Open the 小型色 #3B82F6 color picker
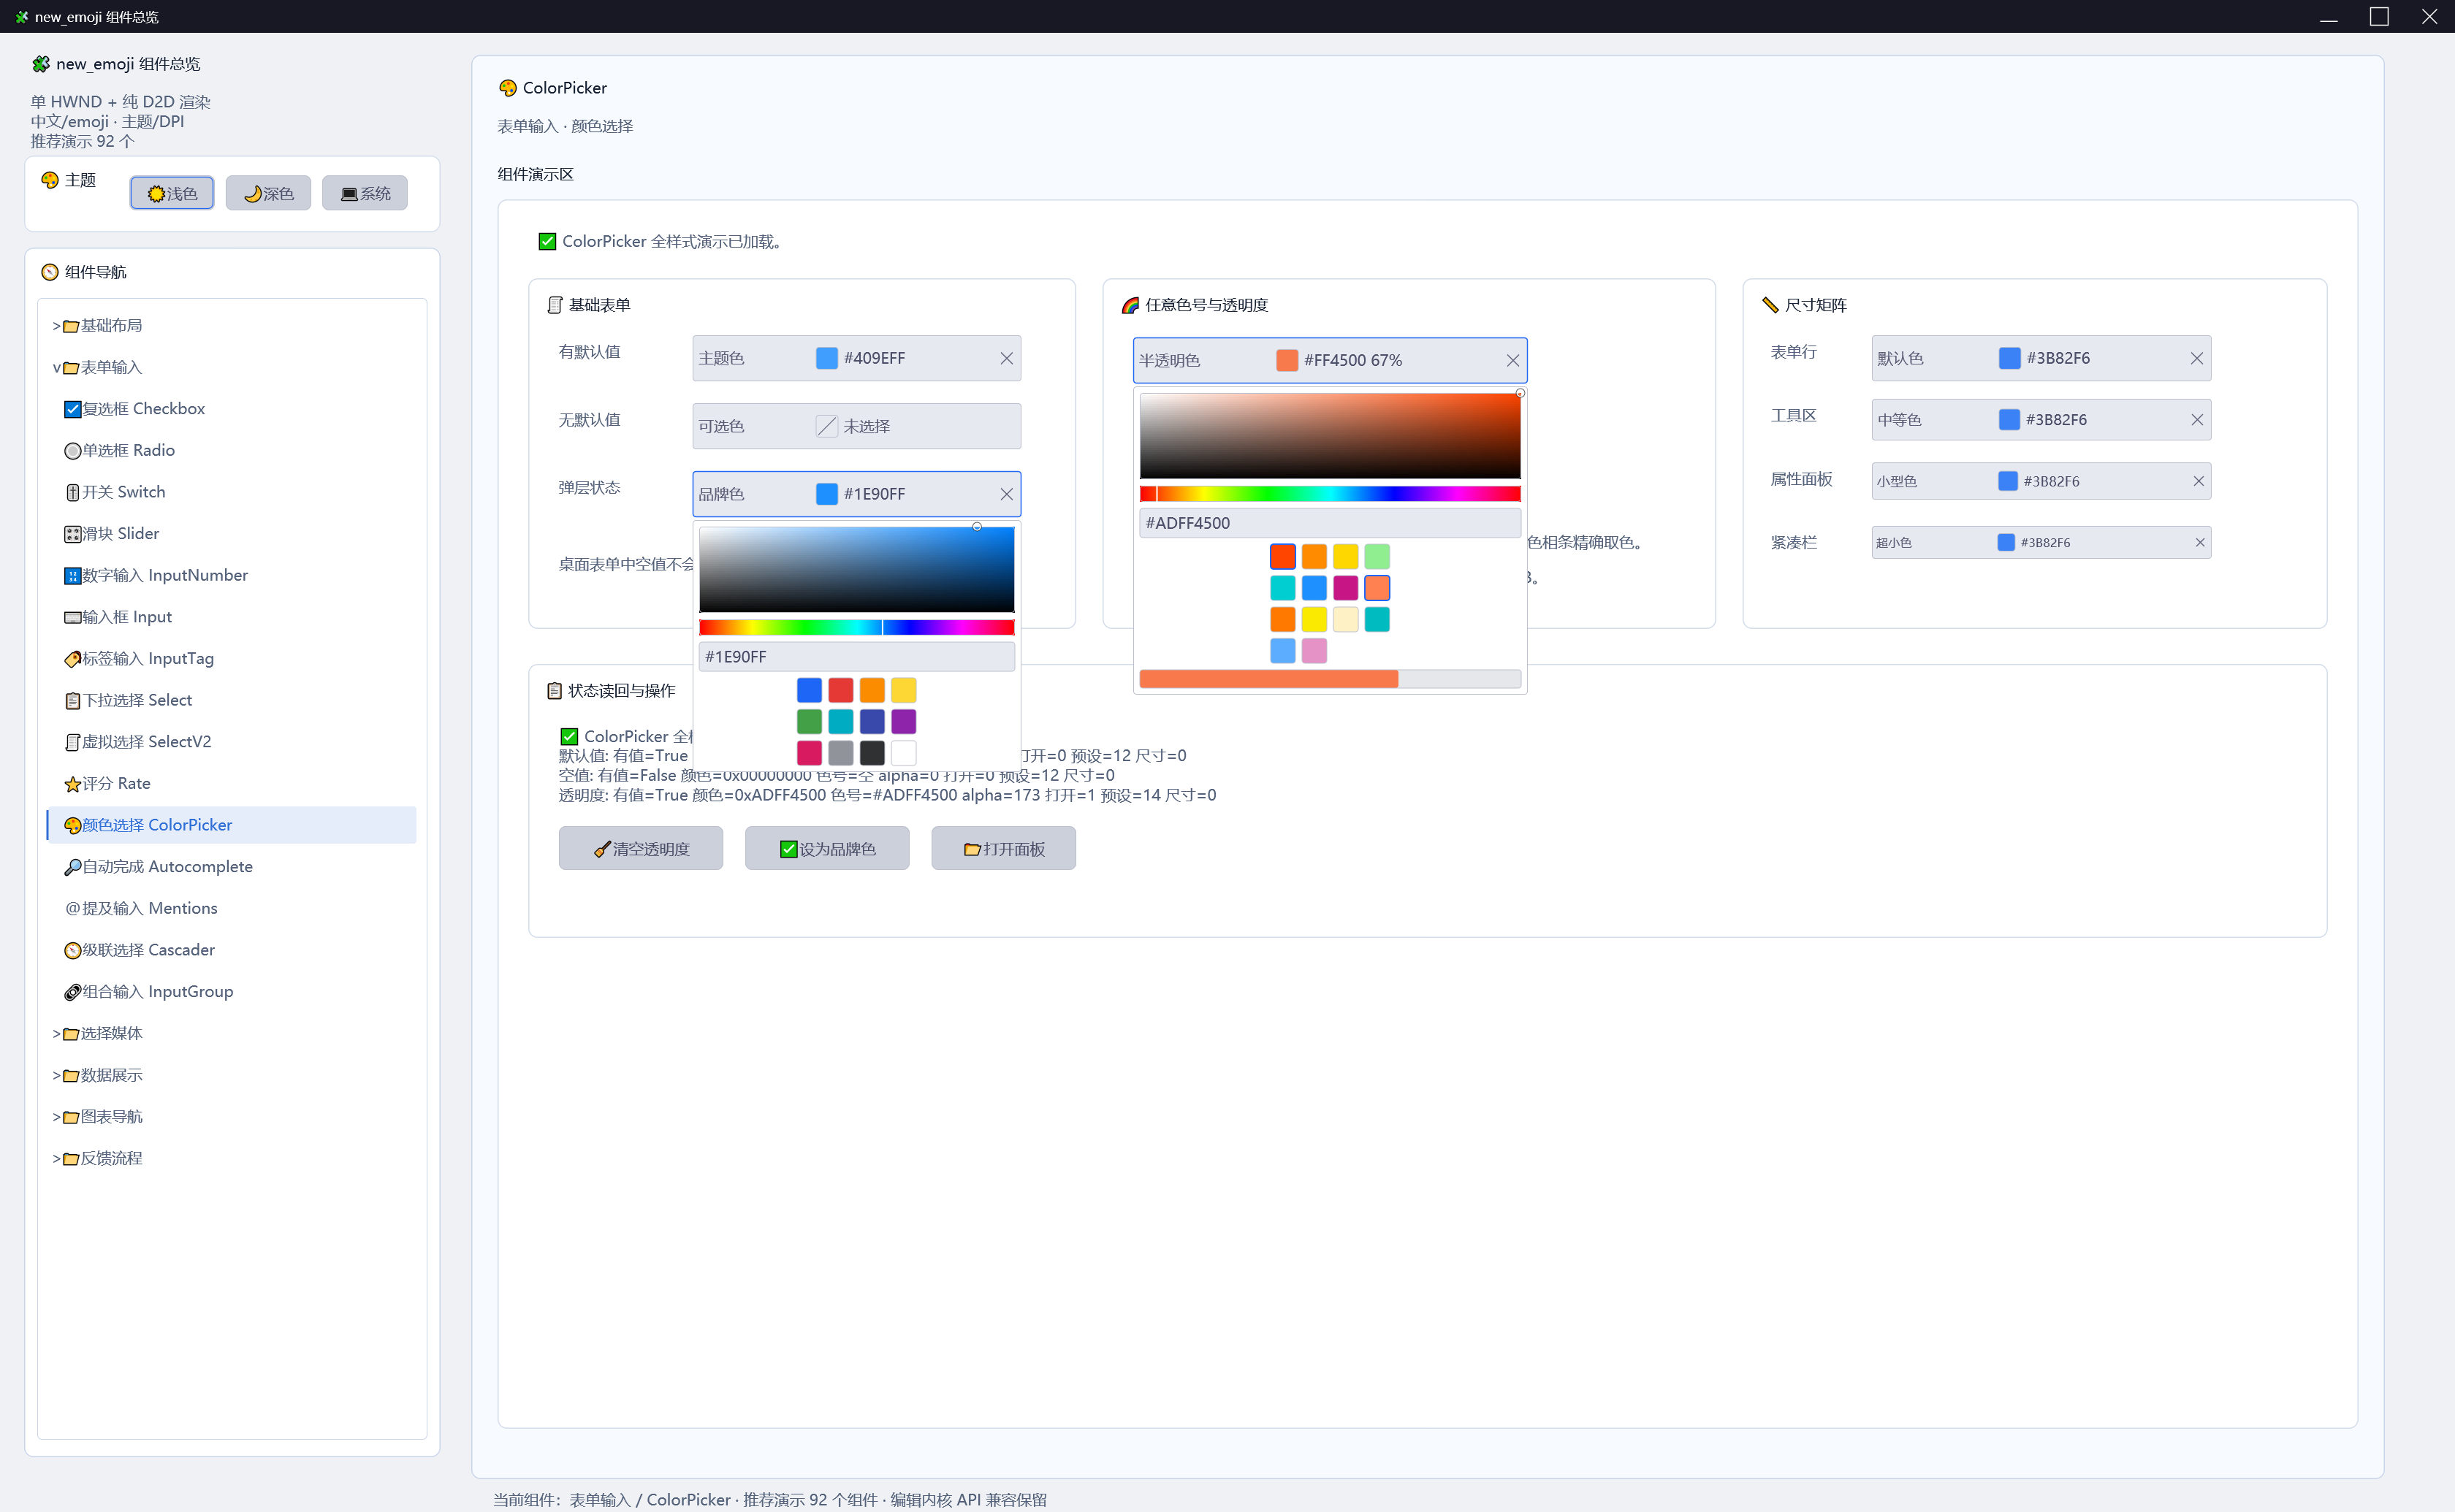The height and width of the screenshot is (1512, 2455). point(2040,481)
